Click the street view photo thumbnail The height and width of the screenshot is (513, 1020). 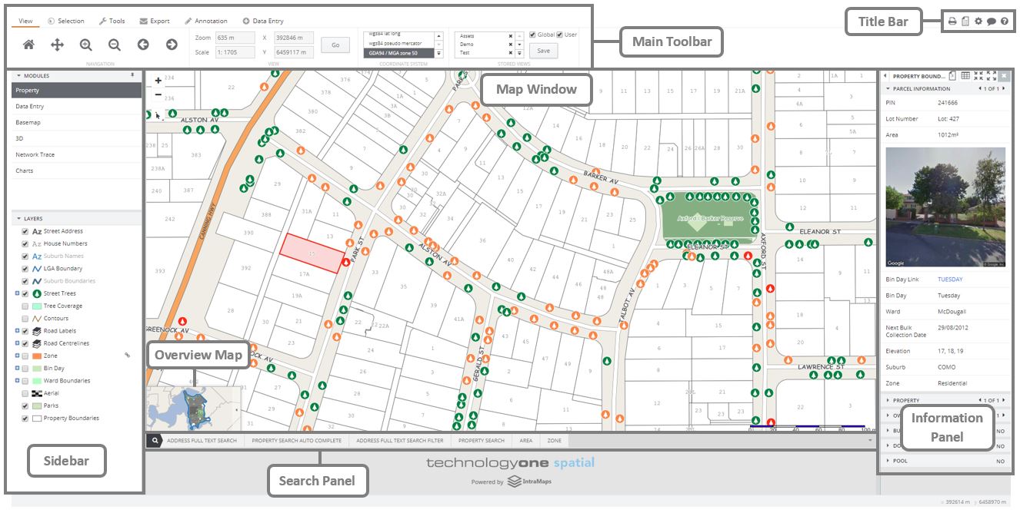tap(945, 207)
